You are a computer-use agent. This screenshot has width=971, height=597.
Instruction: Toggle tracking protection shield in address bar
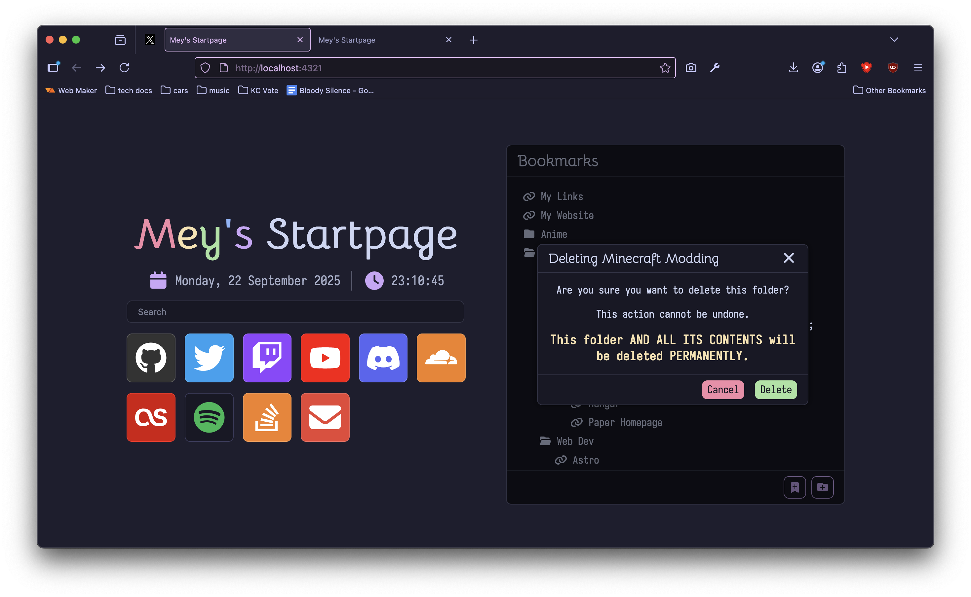(205, 67)
